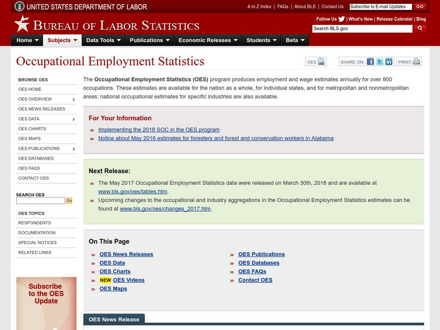Click the Follow Us Twitter bird icon
This screenshot has width=440, height=330.
click(341, 18)
